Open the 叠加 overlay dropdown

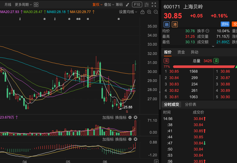point(109,5)
